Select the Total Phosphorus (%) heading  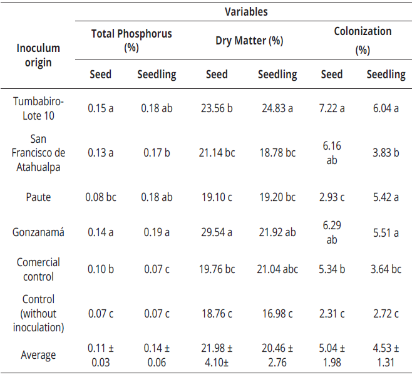coord(131,40)
